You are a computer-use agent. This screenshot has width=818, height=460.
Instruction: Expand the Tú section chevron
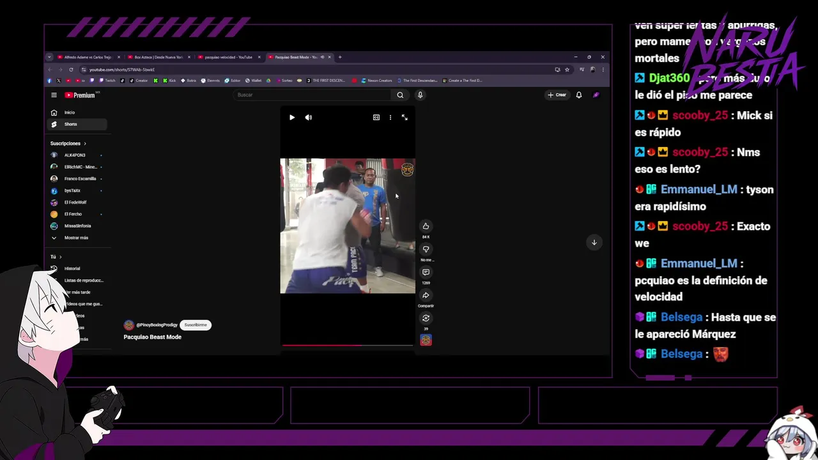(x=60, y=257)
